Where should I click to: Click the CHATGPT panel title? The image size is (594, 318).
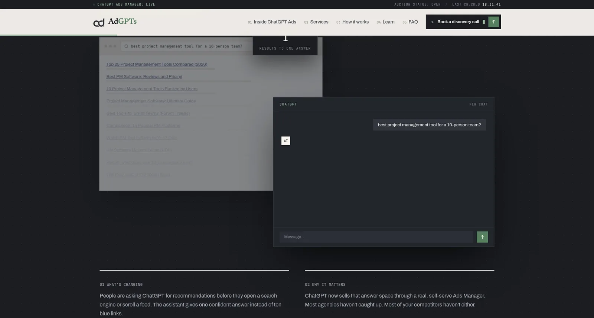(x=288, y=104)
